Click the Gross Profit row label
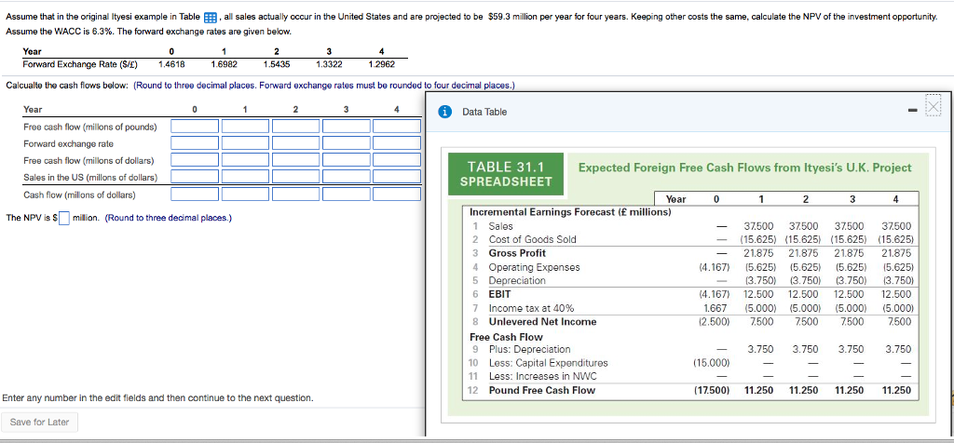 click(x=517, y=253)
